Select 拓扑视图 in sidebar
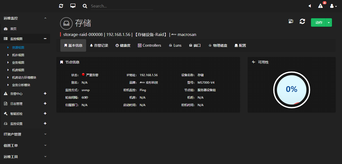 pyautogui.click(x=18, y=55)
